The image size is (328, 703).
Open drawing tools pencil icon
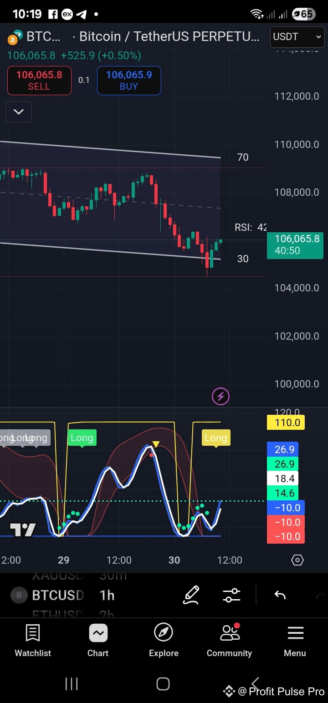point(191,595)
